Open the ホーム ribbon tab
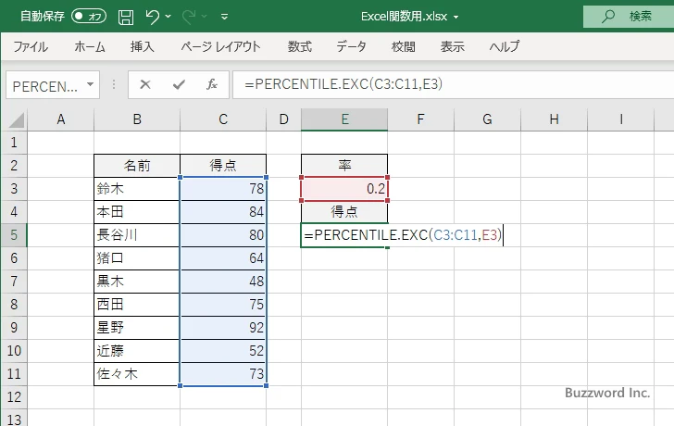Viewport: 674px width, 426px height. tap(90, 46)
